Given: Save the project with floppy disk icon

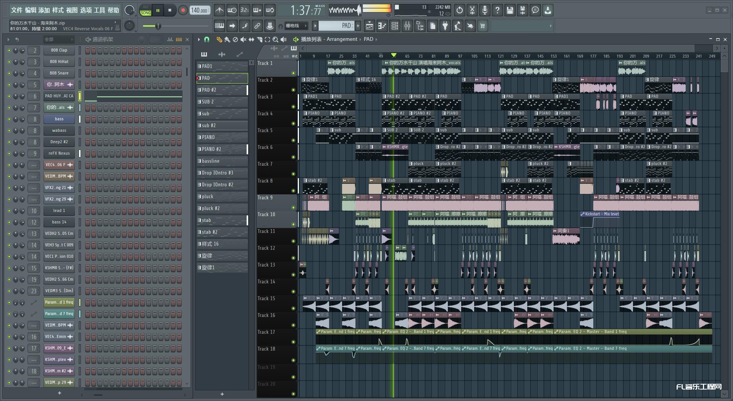Looking at the screenshot, I should pos(510,10).
